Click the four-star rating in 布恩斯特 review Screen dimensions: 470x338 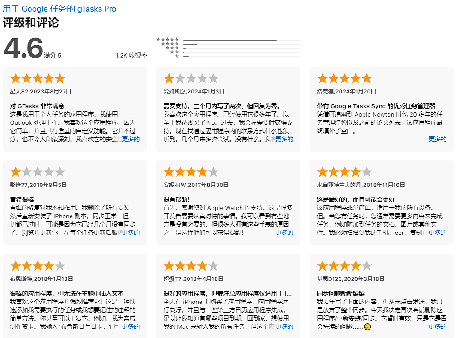point(38,266)
